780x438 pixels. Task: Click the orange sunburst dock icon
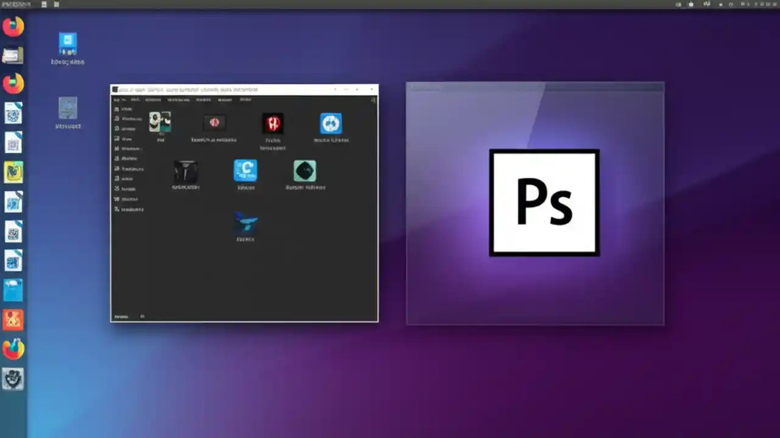[x=13, y=319]
